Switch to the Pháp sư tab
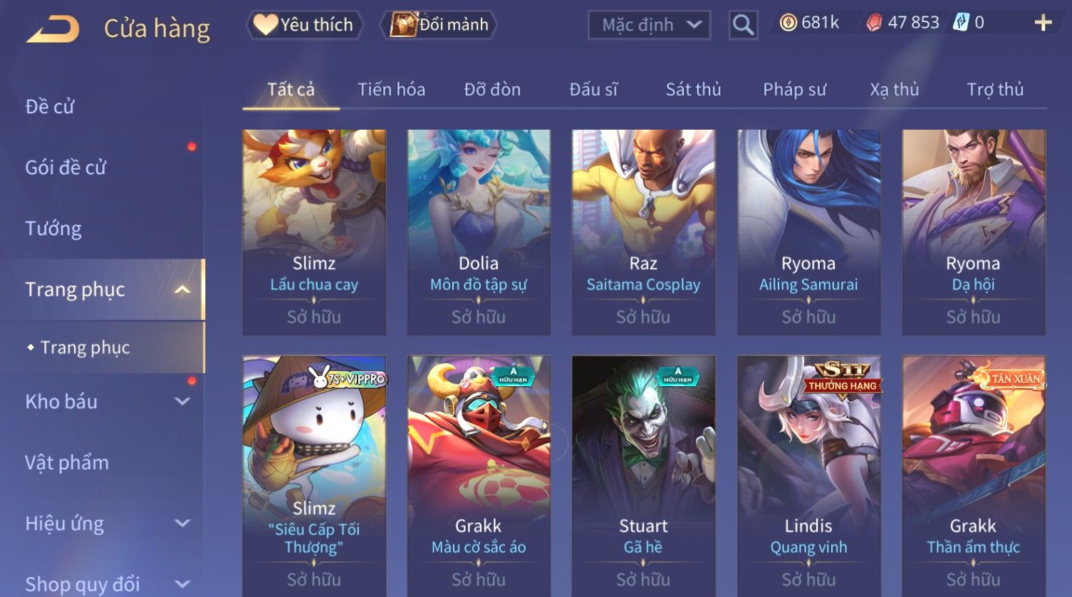Screen dimensions: 1072x597 (x=794, y=89)
